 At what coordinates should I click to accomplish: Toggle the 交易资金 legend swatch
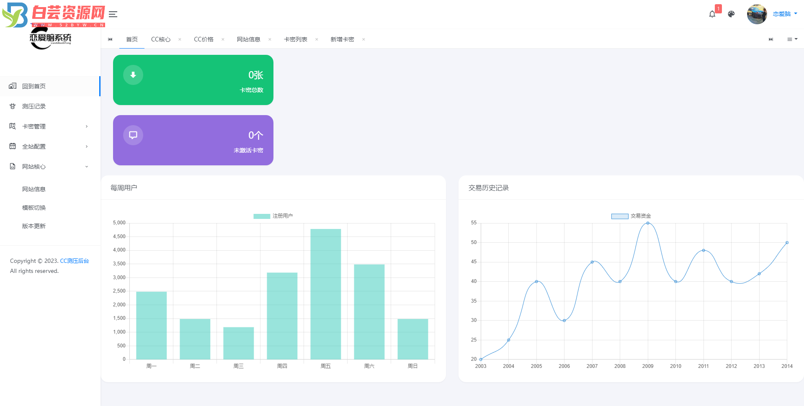620,216
